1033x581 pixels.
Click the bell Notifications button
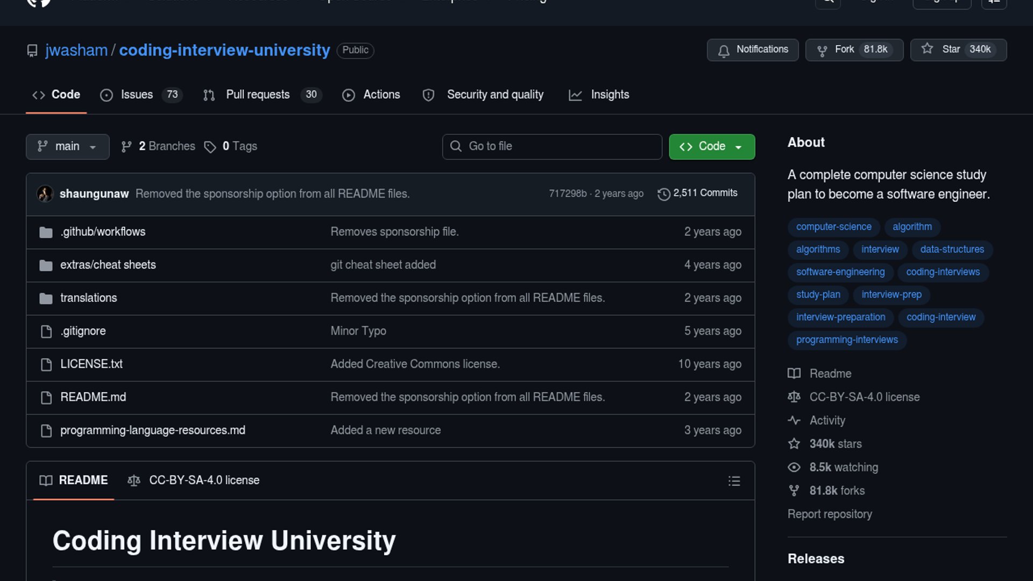[752, 50]
